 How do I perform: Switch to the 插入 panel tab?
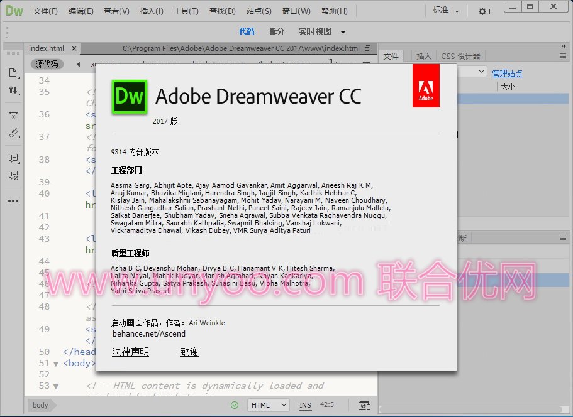pyautogui.click(x=423, y=56)
